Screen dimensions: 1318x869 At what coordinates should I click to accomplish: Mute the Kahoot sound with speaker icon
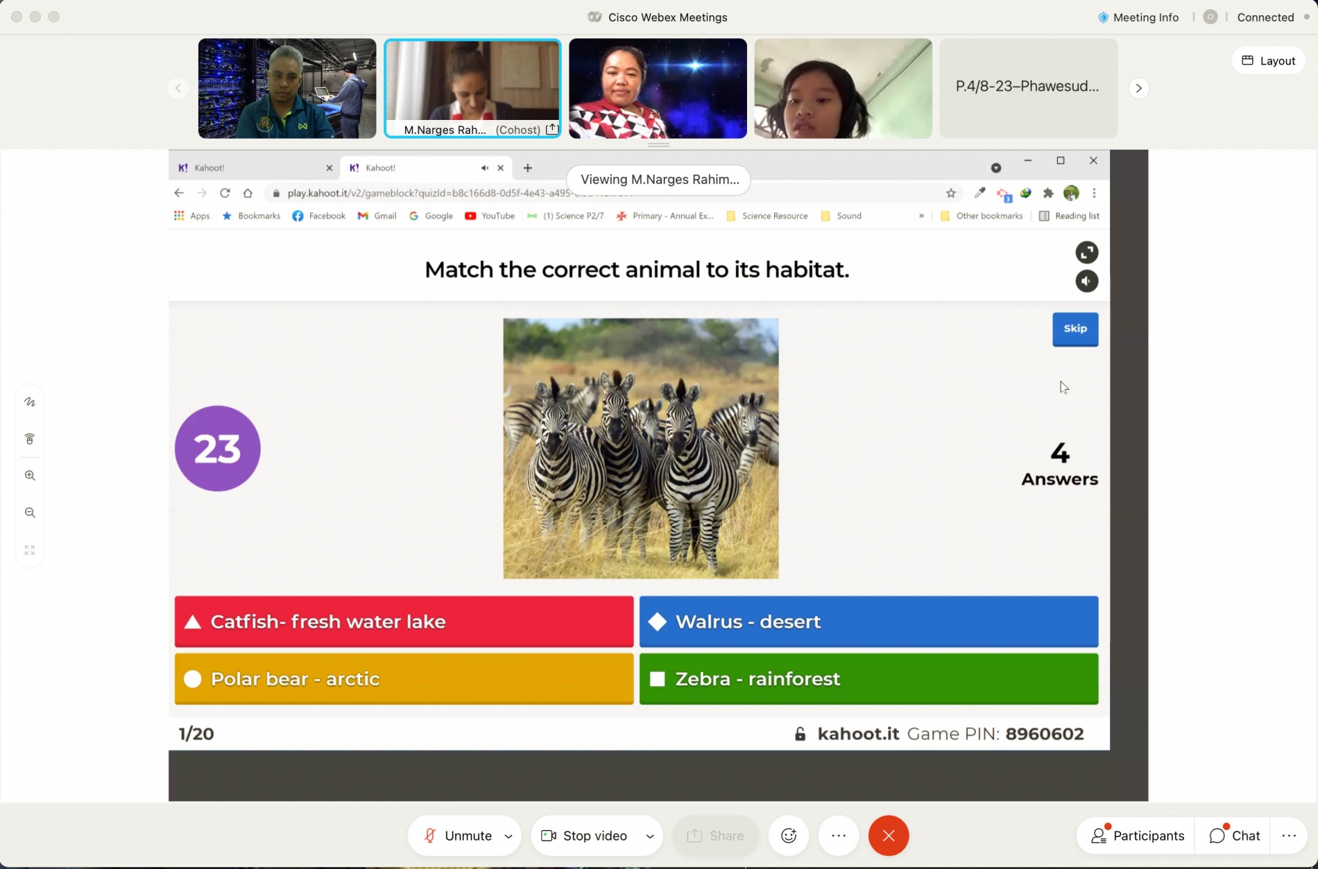click(x=1086, y=281)
